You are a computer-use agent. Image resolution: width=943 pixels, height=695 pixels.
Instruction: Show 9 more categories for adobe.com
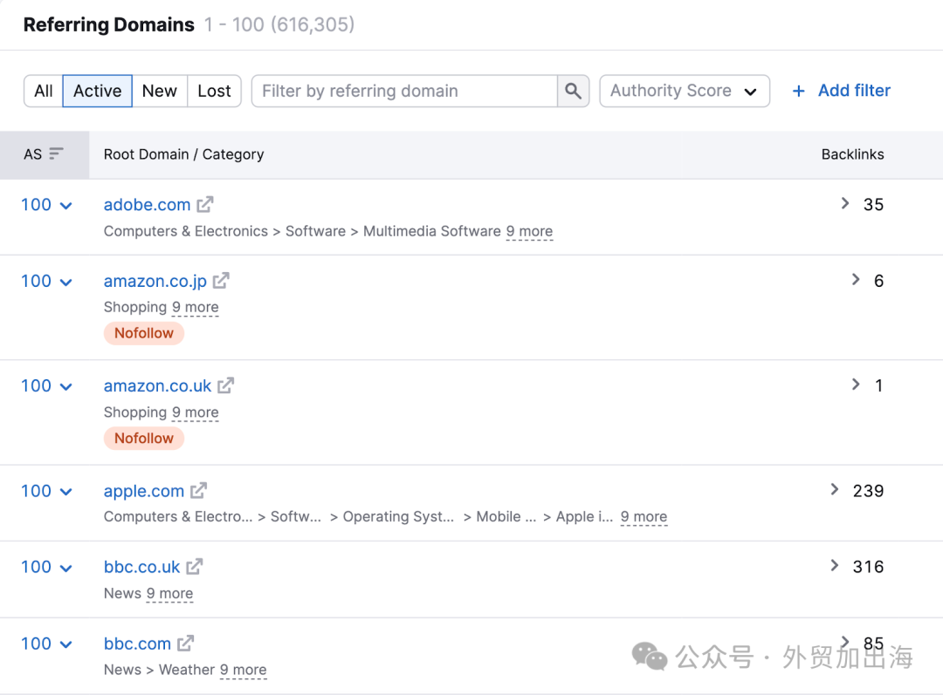[x=529, y=231]
